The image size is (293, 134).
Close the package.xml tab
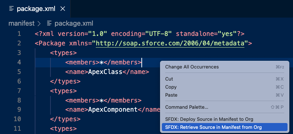[x=63, y=8]
